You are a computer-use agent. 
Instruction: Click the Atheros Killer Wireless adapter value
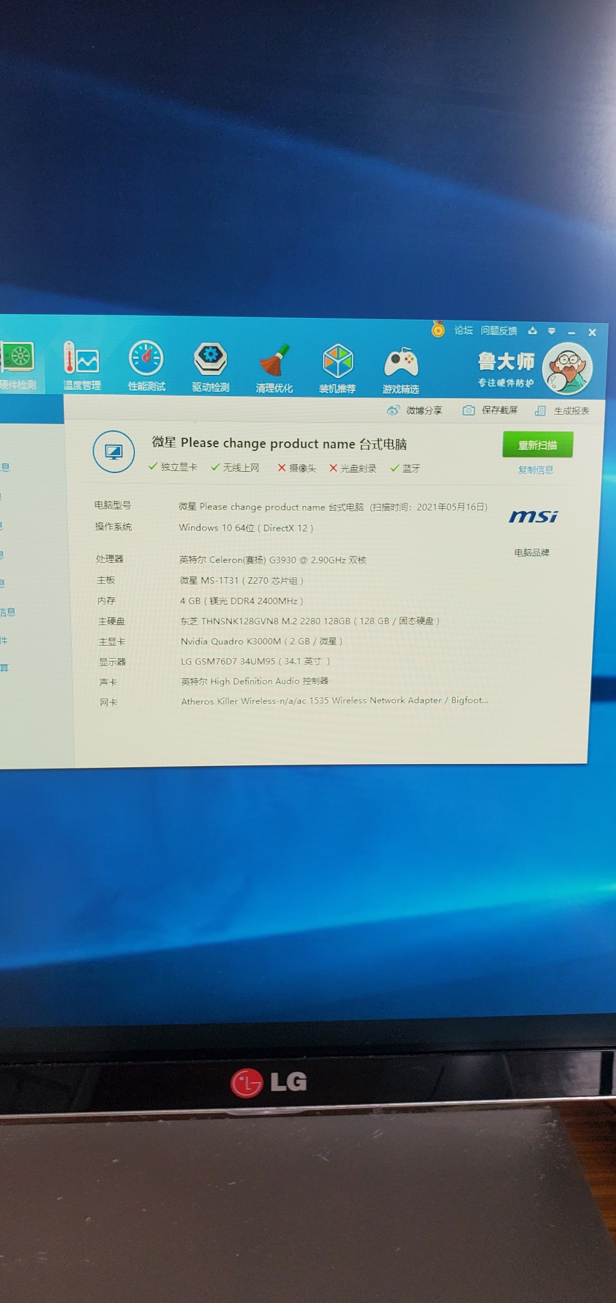334,701
